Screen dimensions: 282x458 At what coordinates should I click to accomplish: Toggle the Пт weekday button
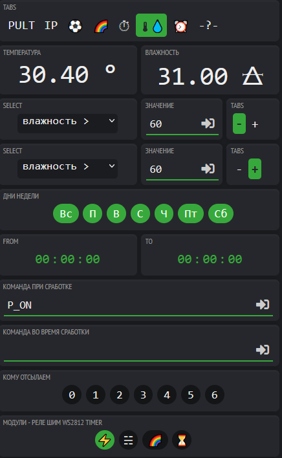191,214
